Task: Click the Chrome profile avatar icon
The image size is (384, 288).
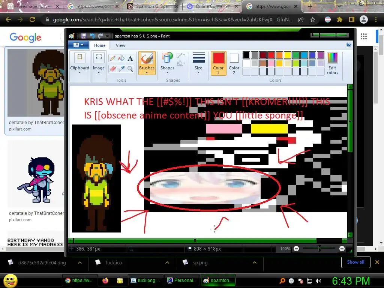Action: click(x=364, y=19)
